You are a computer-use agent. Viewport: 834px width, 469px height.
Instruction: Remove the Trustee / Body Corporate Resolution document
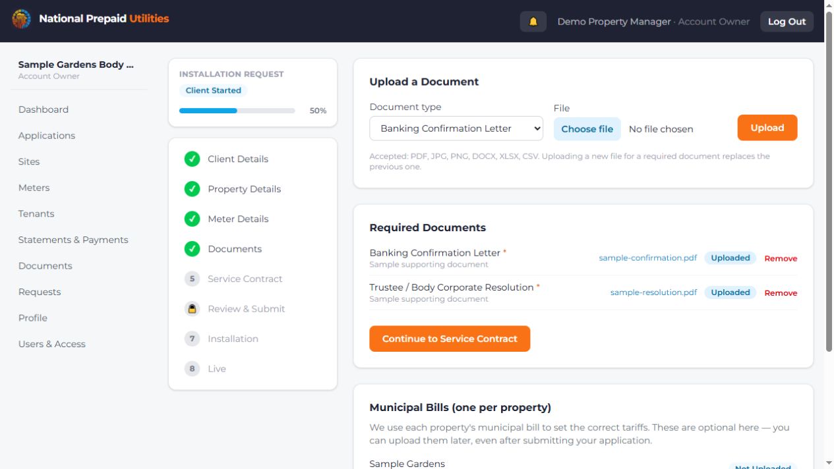click(x=781, y=292)
